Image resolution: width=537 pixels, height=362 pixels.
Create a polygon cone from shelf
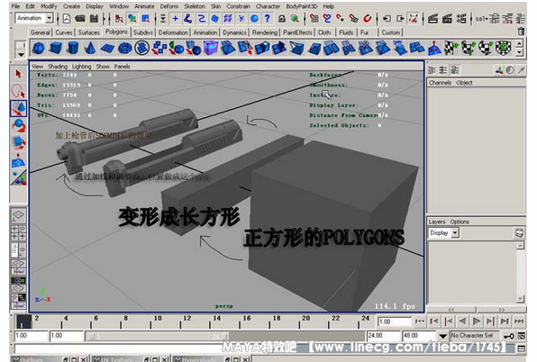pos(90,48)
